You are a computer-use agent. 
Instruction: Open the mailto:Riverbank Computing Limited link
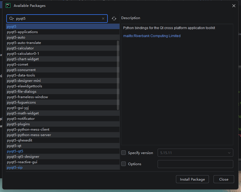pos(152,36)
